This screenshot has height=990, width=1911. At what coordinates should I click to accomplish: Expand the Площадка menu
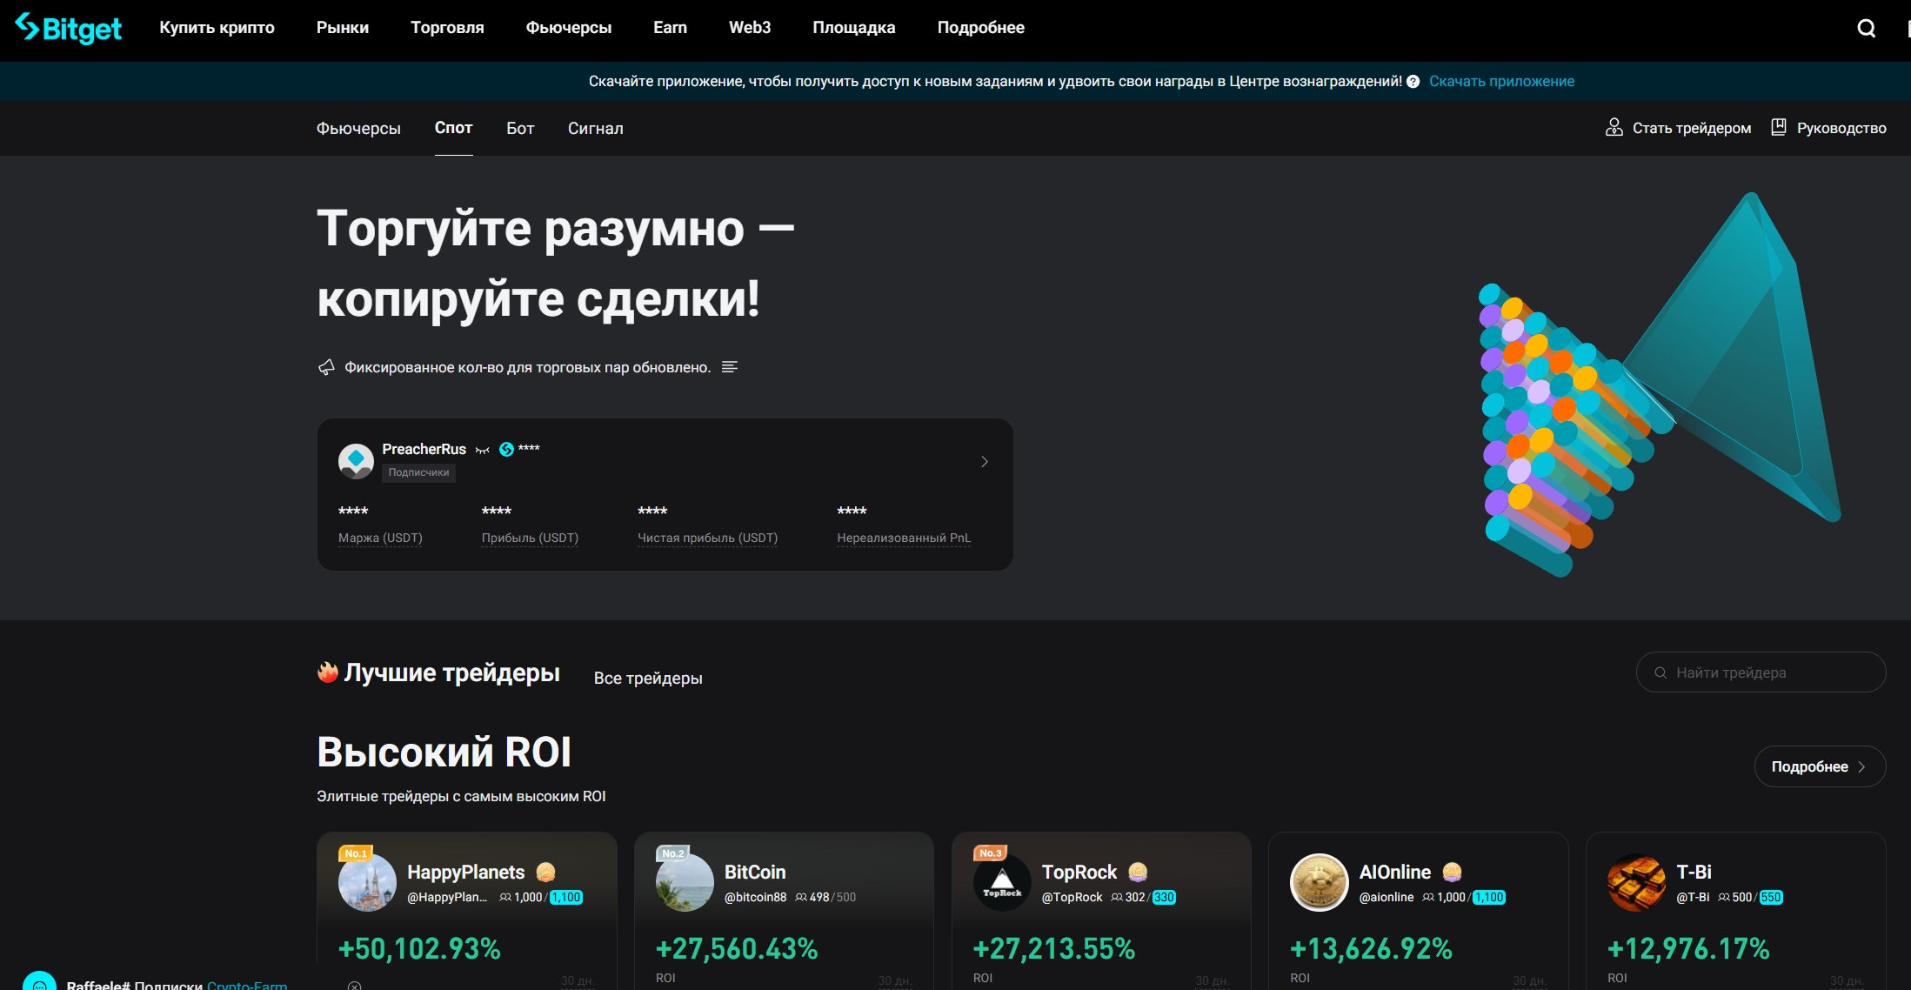click(x=854, y=28)
